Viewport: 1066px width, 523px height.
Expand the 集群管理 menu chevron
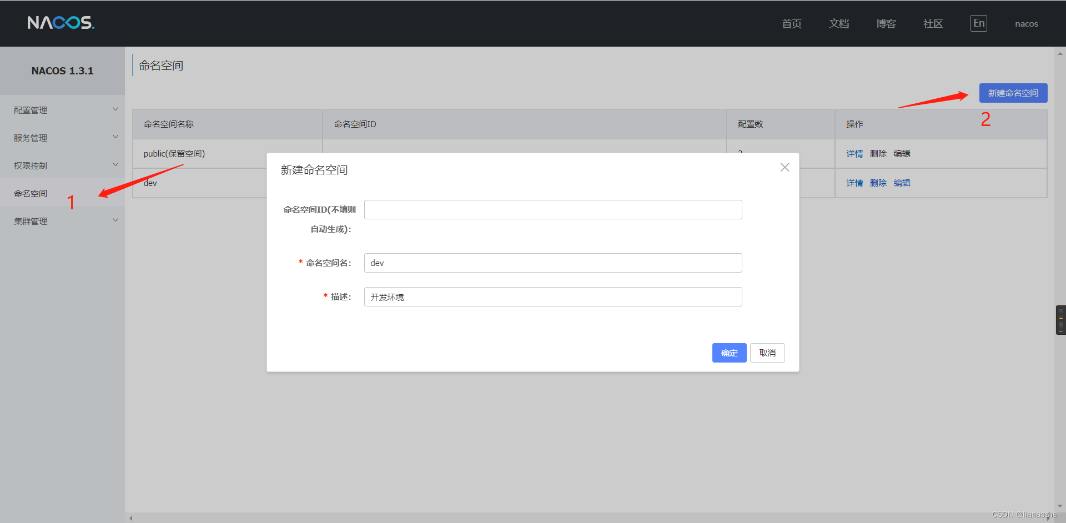[x=115, y=220]
